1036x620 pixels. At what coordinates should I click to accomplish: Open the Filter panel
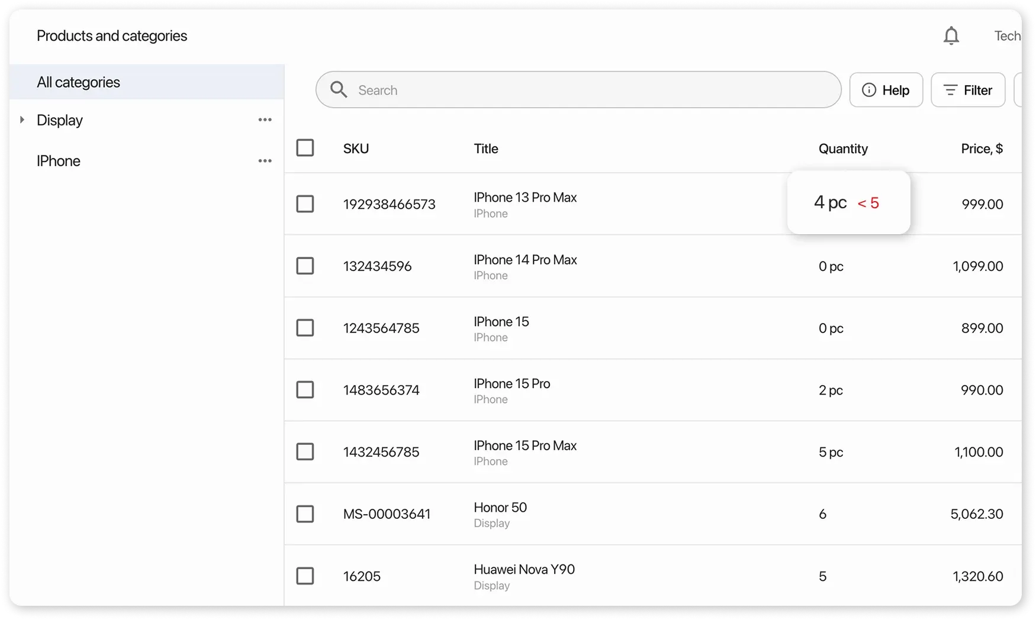pyautogui.click(x=967, y=90)
